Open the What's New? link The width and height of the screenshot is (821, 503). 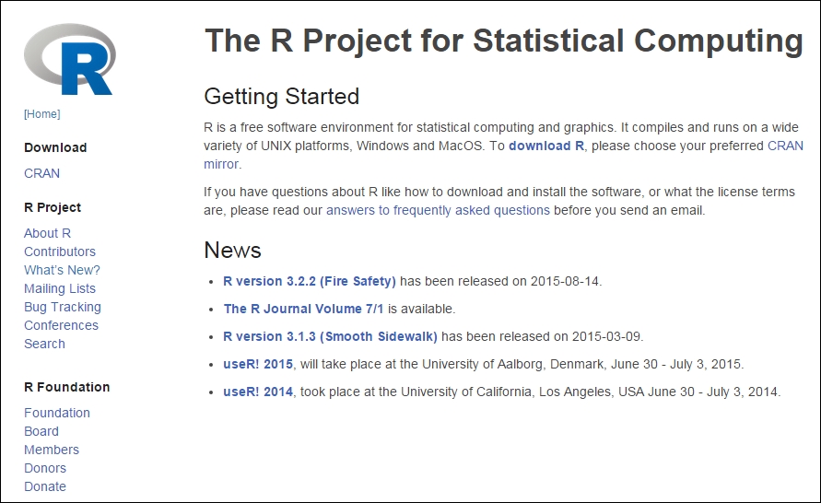coord(62,270)
